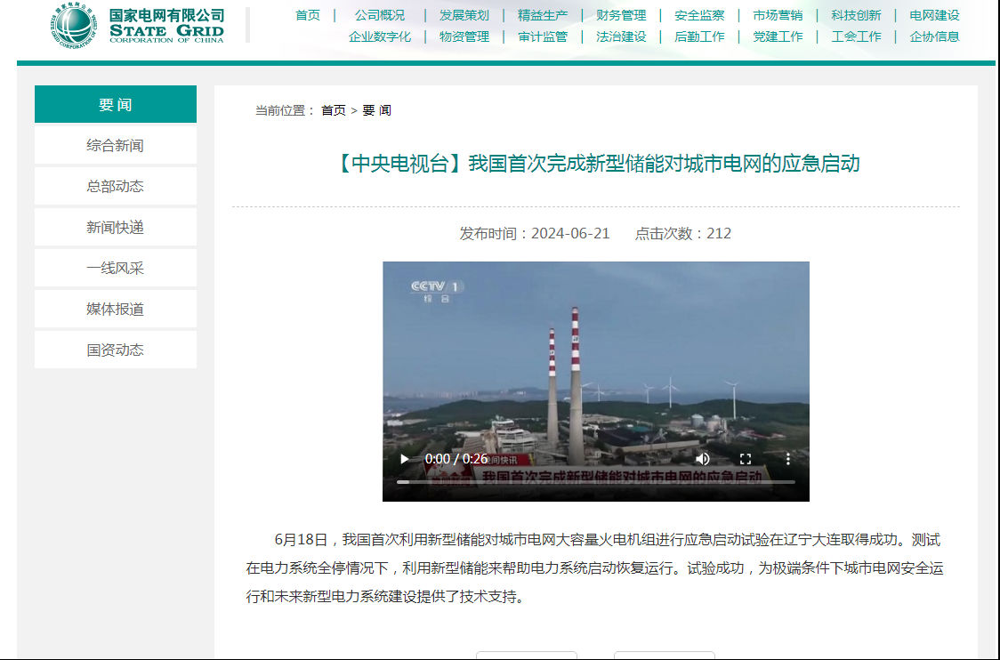Click the article headline about 新型储能

pos(596,164)
